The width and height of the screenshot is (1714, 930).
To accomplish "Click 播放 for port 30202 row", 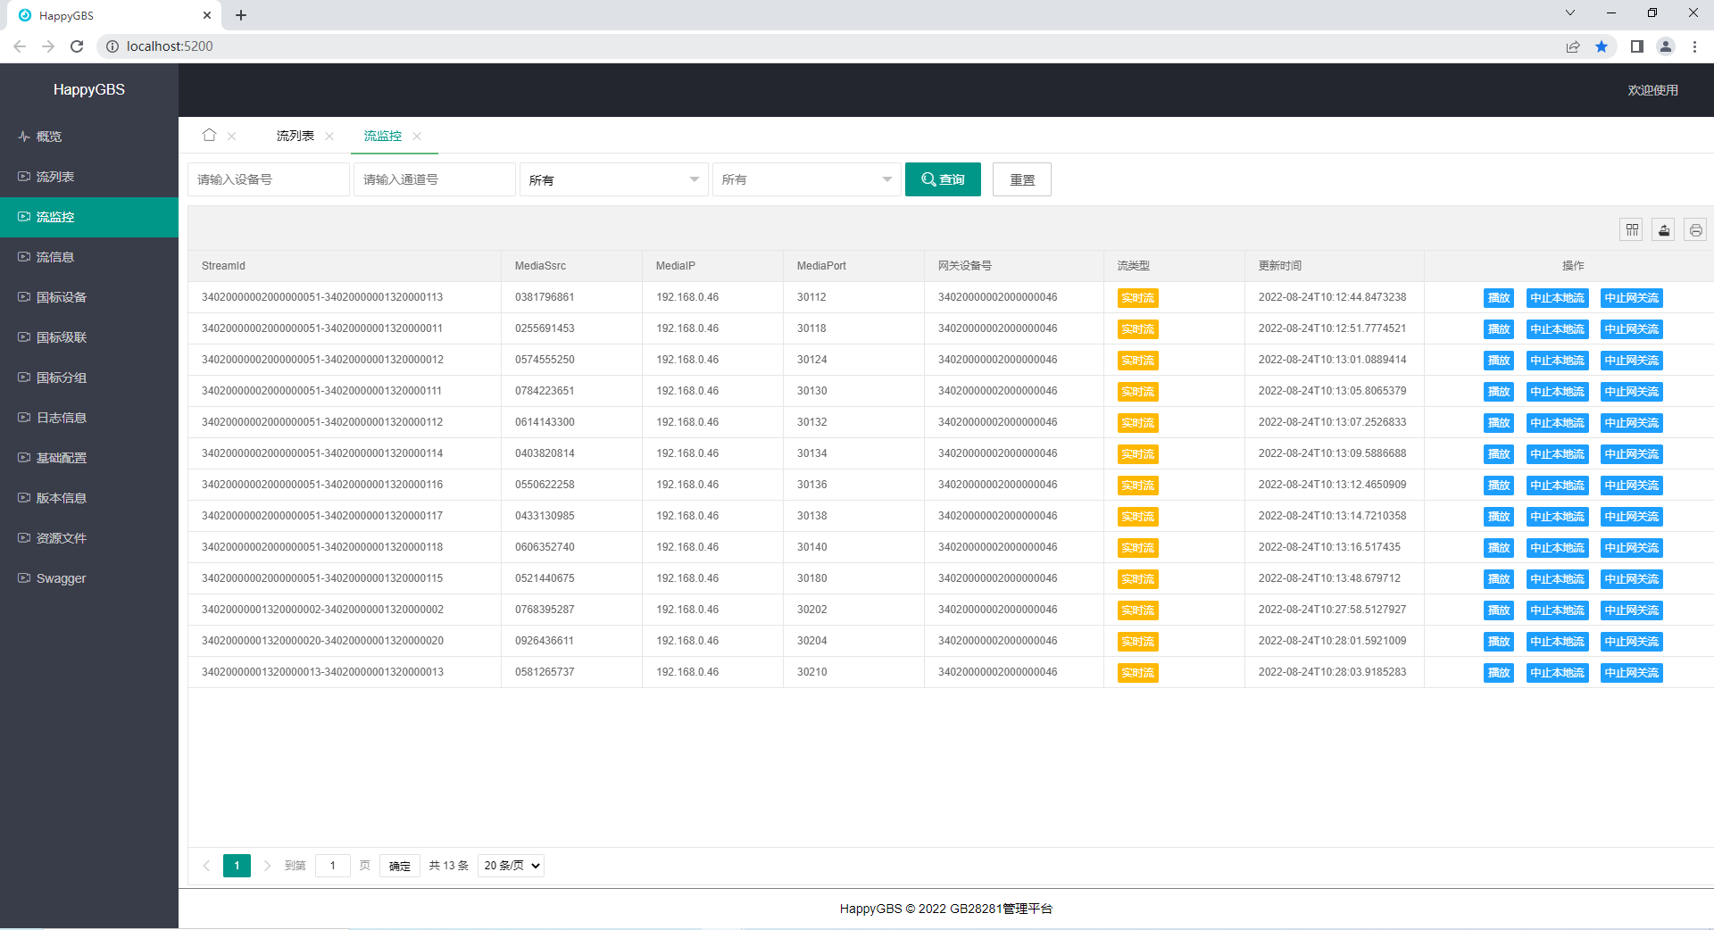I will coord(1499,610).
